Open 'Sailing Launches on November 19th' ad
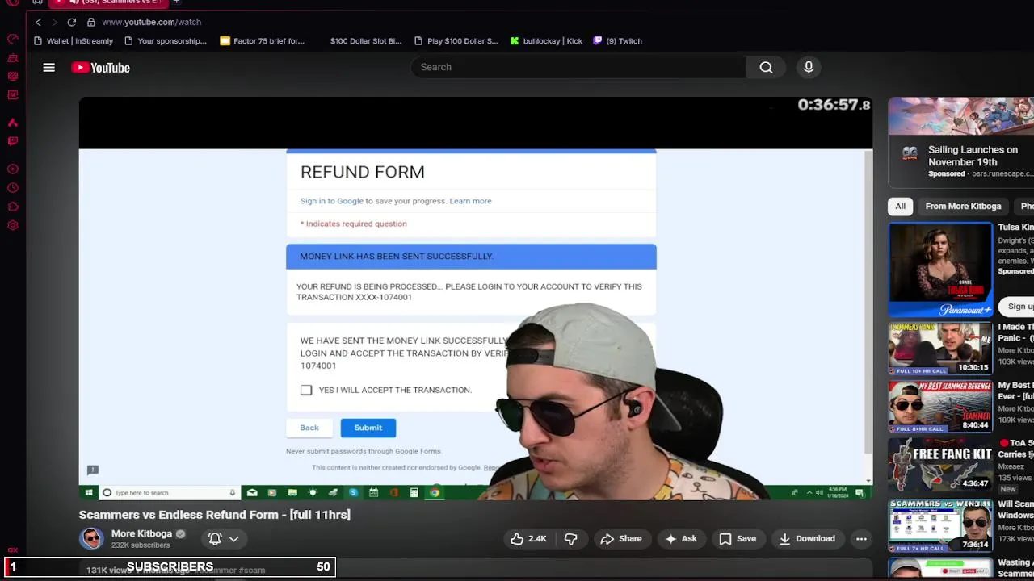The image size is (1034, 581). (x=973, y=156)
